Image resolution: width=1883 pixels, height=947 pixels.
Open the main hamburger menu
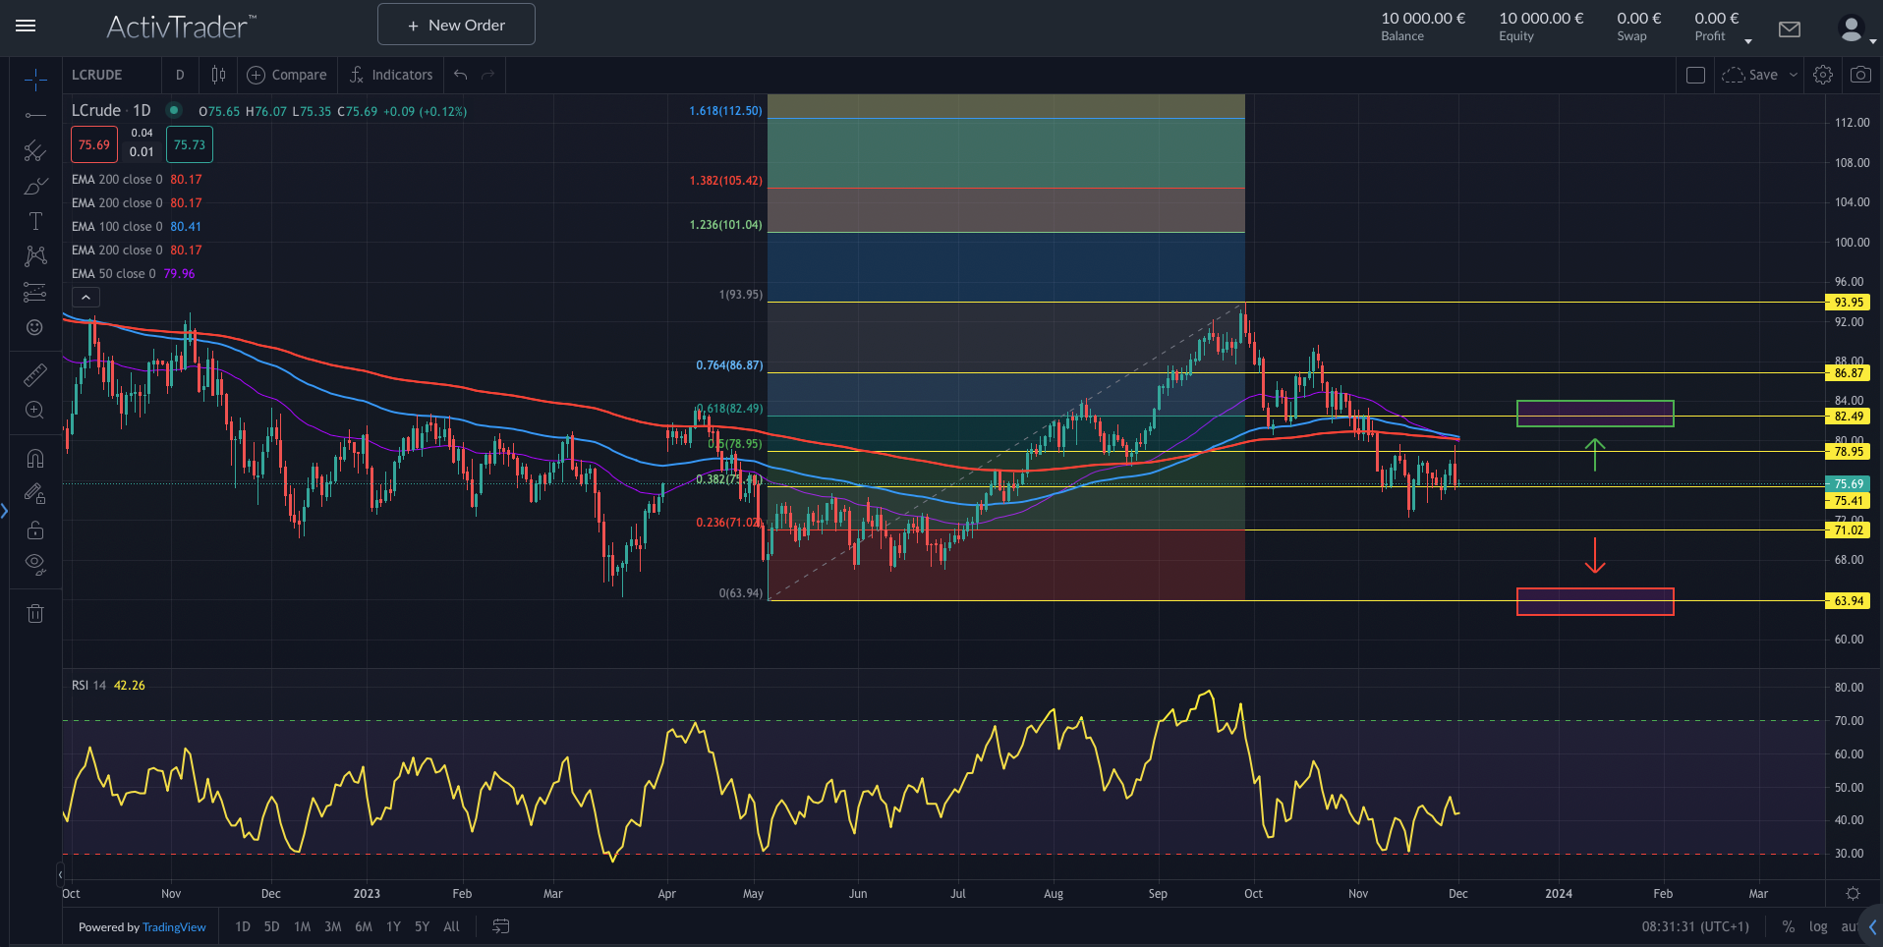click(26, 27)
